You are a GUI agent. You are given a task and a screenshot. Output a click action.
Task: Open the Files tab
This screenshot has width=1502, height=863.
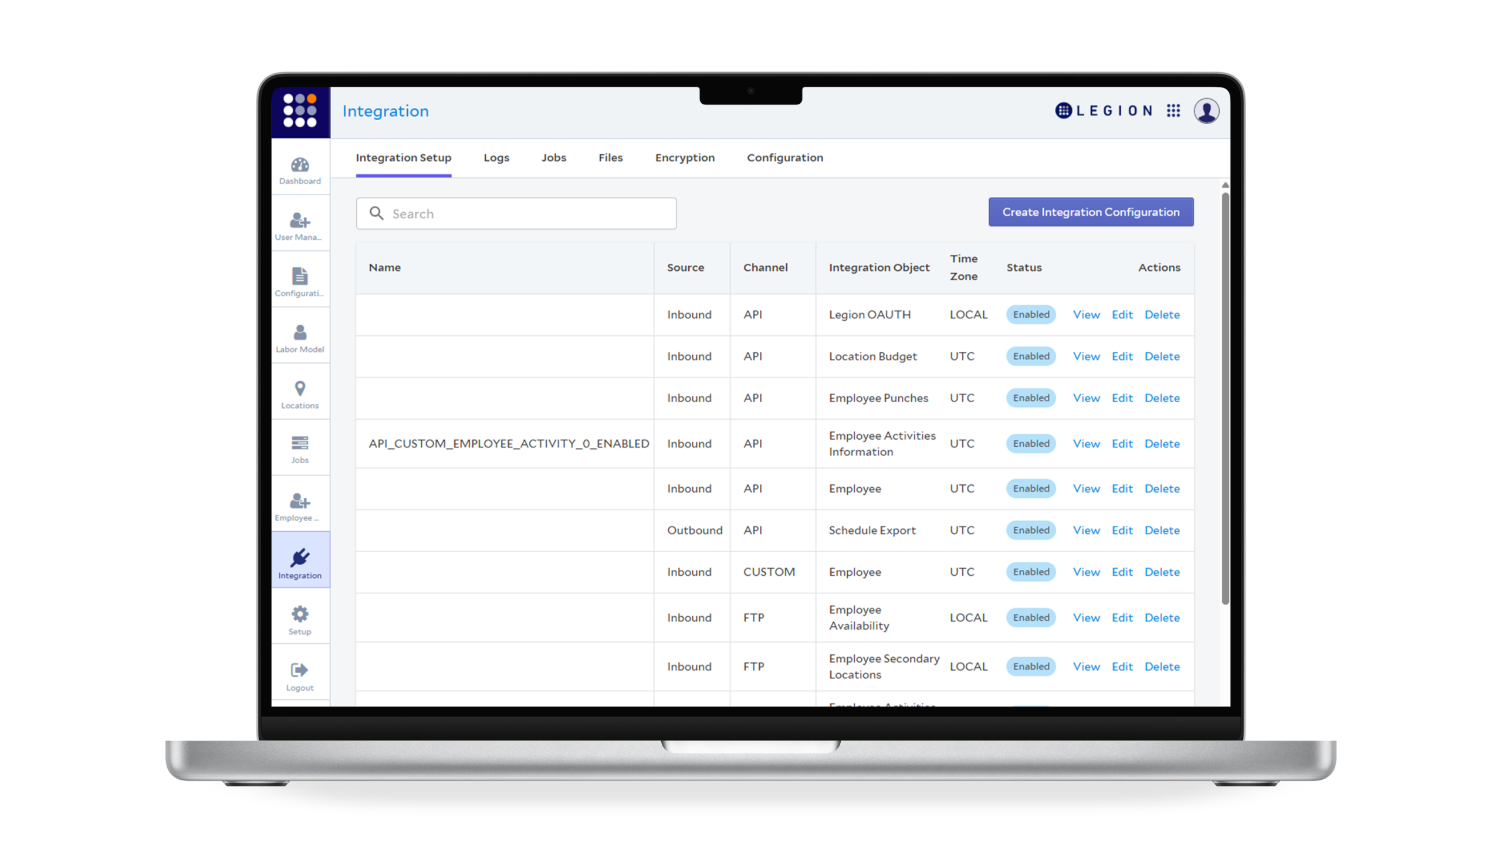point(610,158)
